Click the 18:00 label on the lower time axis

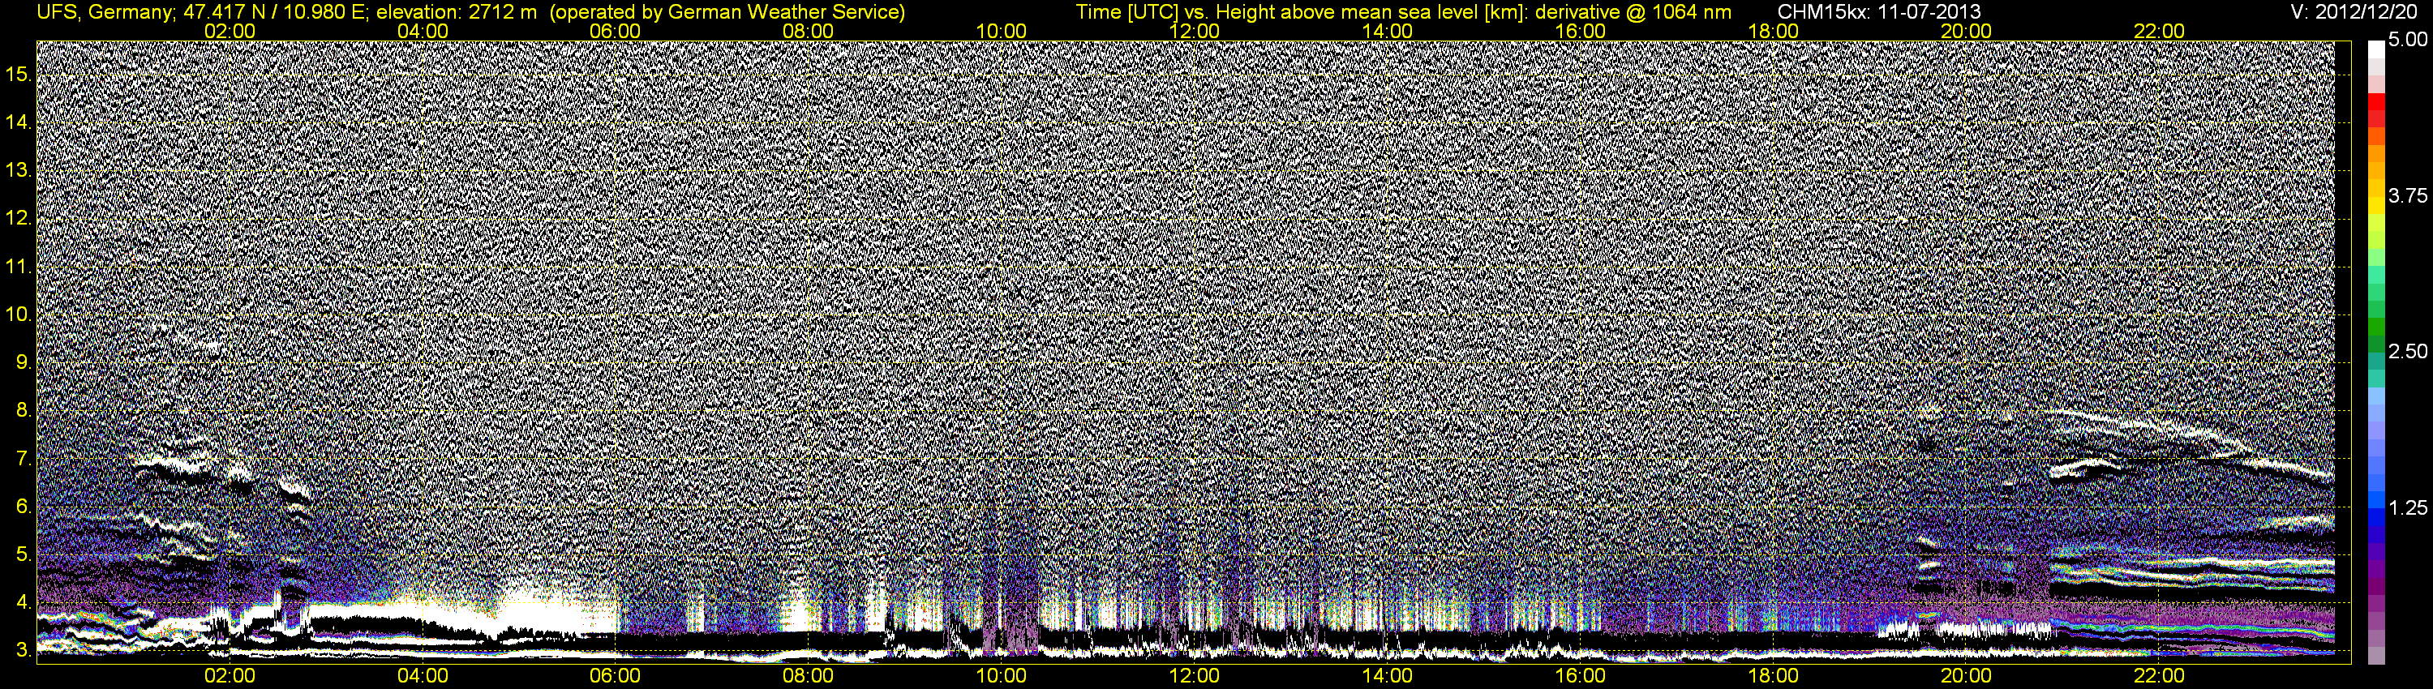click(x=1773, y=676)
